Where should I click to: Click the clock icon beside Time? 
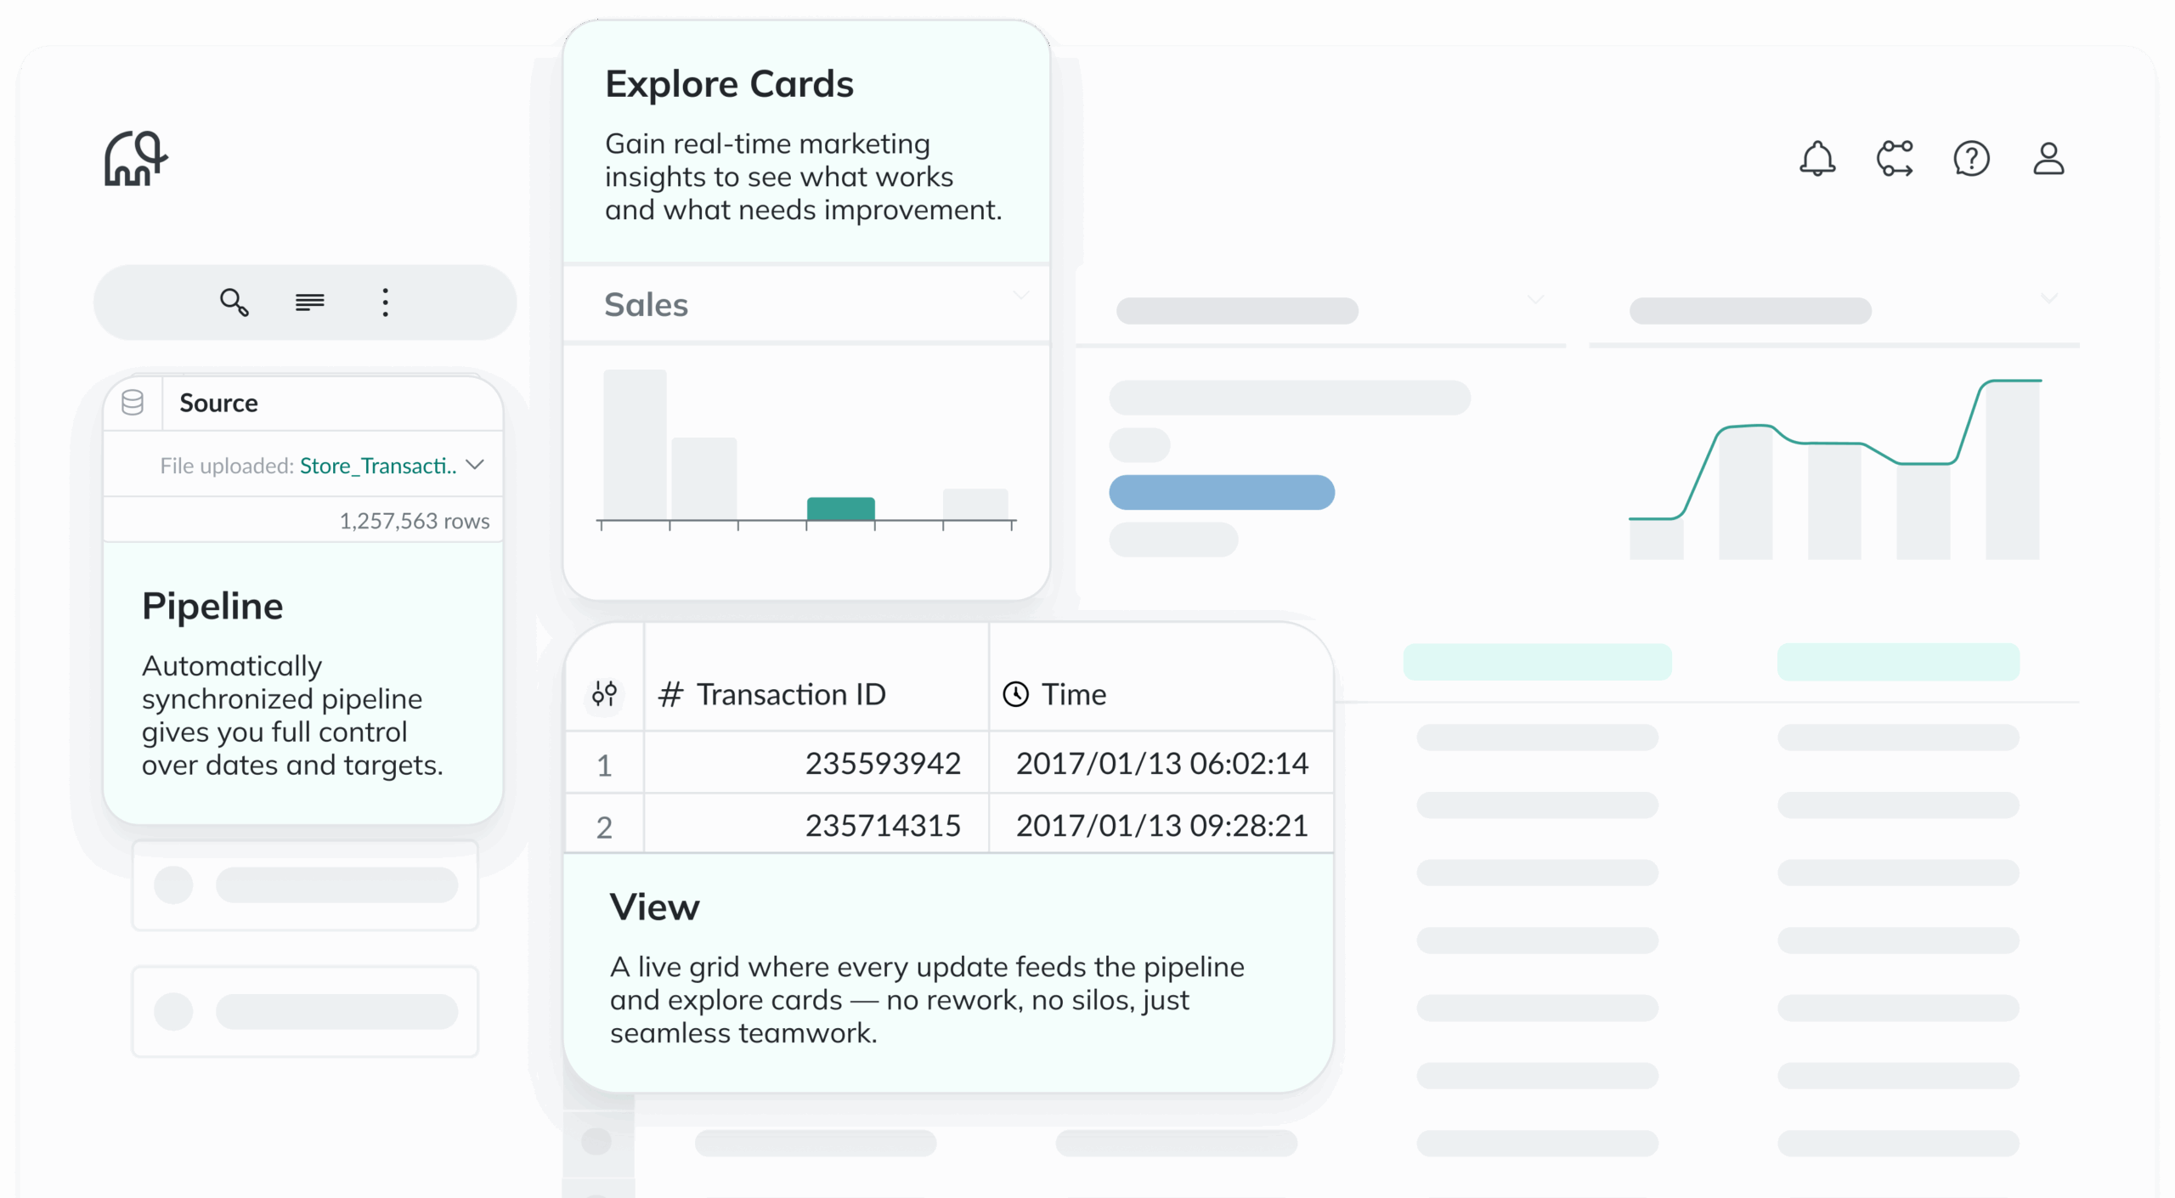click(x=1016, y=694)
